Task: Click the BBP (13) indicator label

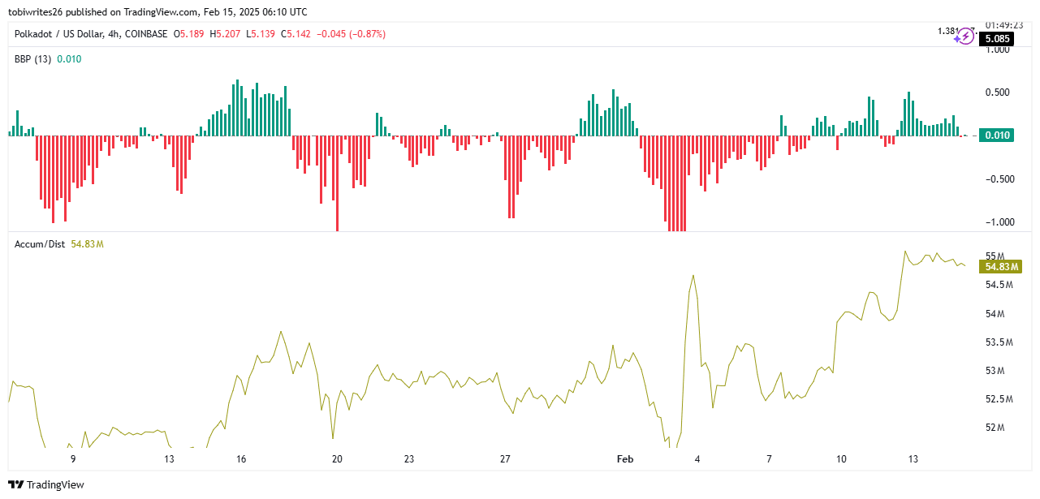Action: coord(33,59)
